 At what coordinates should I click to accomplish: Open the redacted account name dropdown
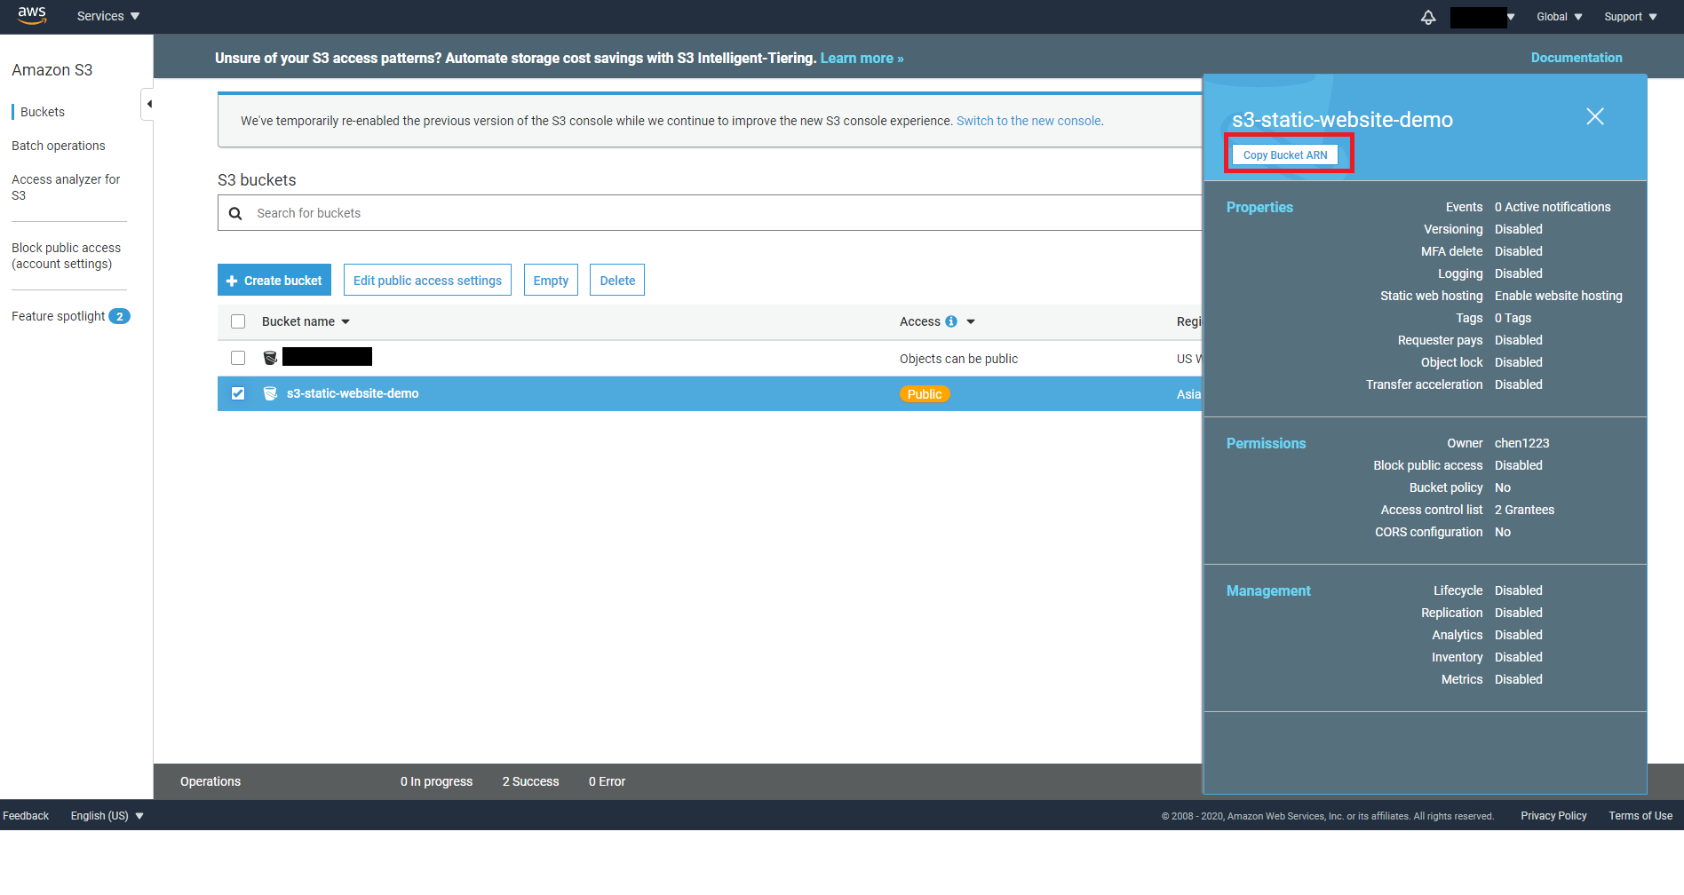[x=1482, y=17]
